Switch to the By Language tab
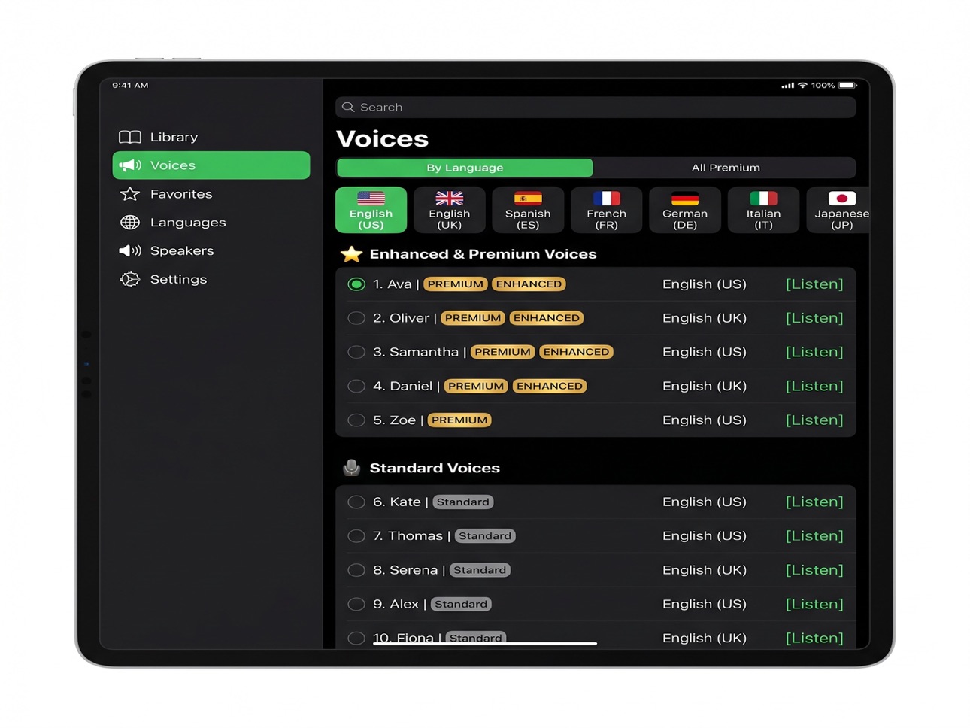Viewport: 970px width, 728px height. click(x=465, y=168)
